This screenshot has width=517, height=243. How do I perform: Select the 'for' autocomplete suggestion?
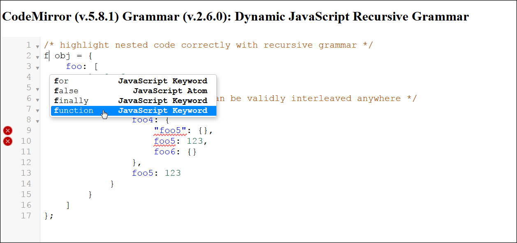click(133, 81)
